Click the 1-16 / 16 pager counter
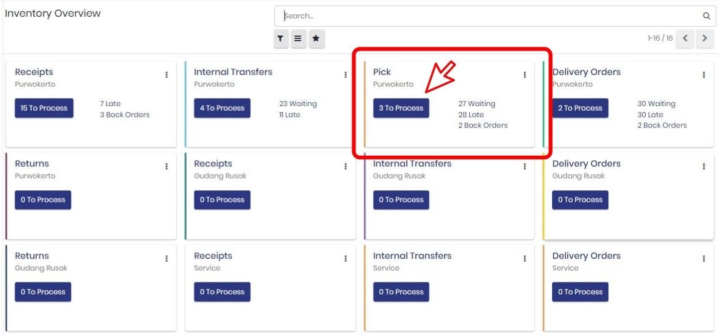This screenshot has height=336, width=721. point(660,38)
